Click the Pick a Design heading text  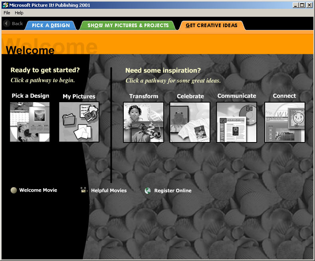(x=30, y=96)
